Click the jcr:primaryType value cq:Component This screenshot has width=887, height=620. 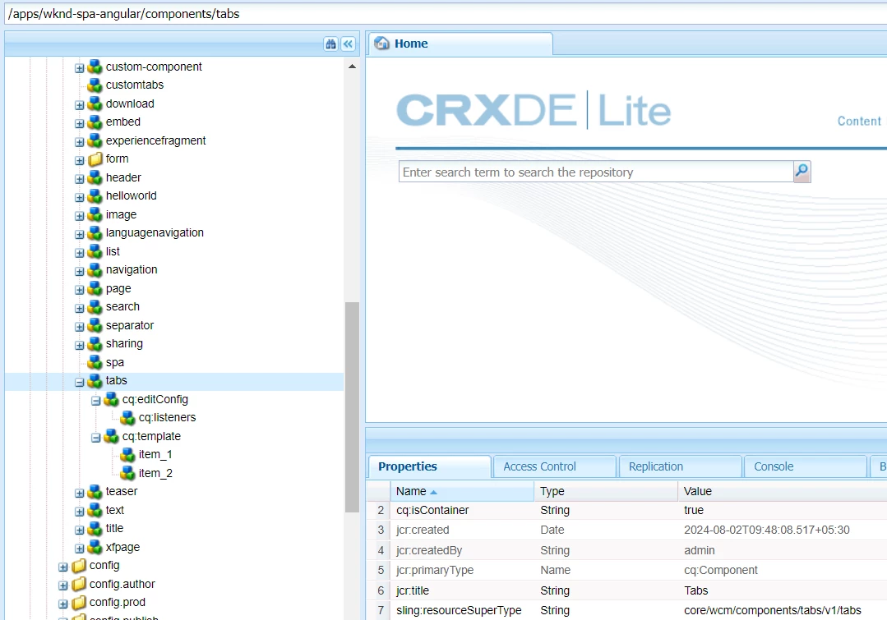[x=721, y=570]
